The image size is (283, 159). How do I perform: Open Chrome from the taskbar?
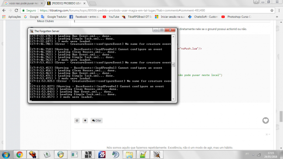[20, 155]
